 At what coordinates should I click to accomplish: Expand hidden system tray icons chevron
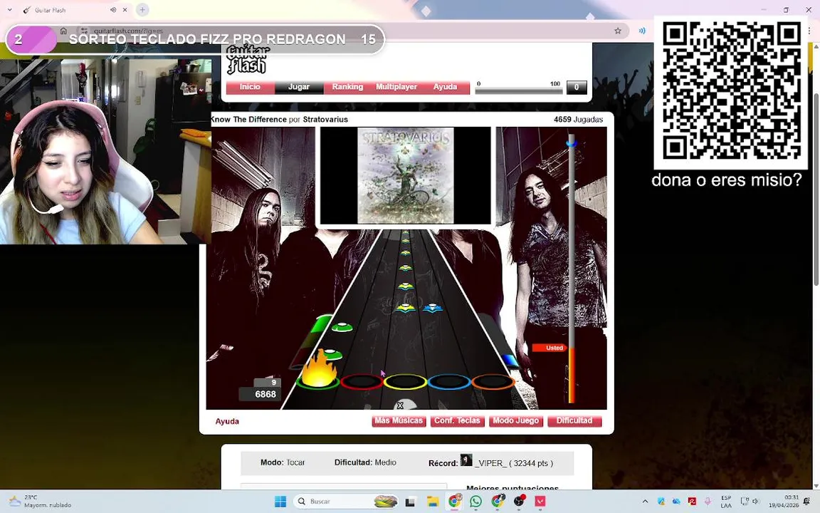click(x=645, y=502)
